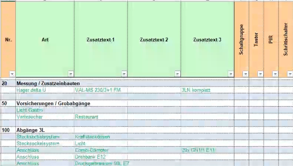Viewport: 293px width, 166px height.
Task: Expand the Zusatztext 3 filter arrow
Action: [x=231, y=74]
